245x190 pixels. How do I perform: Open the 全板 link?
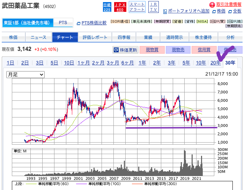(x=237, y=11)
